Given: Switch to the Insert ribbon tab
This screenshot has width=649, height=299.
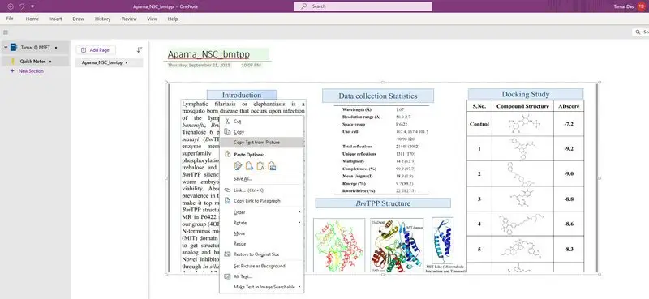Looking at the screenshot, I should 56,19.
